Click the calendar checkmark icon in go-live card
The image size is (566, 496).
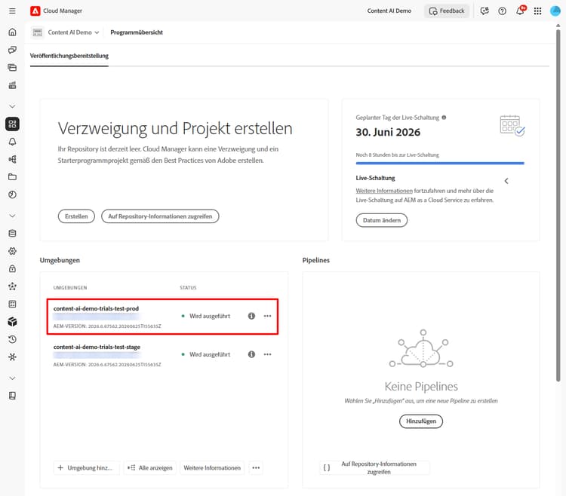pos(512,126)
